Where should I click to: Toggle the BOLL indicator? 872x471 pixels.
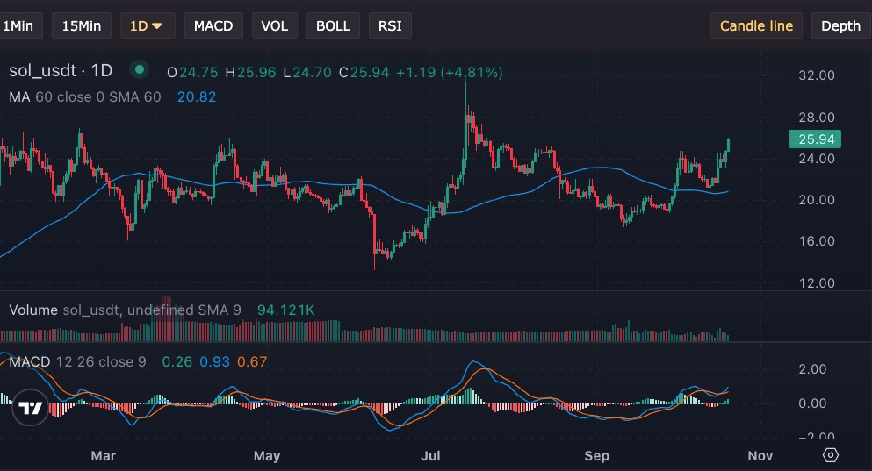coord(333,26)
